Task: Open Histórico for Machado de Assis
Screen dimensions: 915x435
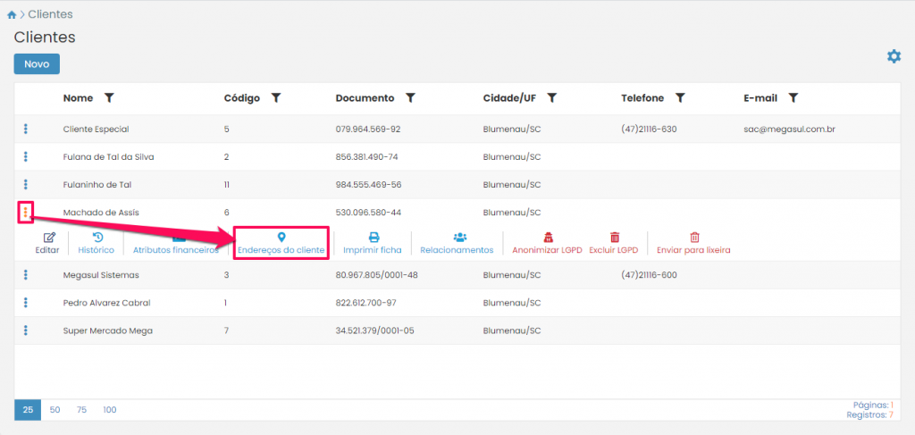Action: [97, 238]
